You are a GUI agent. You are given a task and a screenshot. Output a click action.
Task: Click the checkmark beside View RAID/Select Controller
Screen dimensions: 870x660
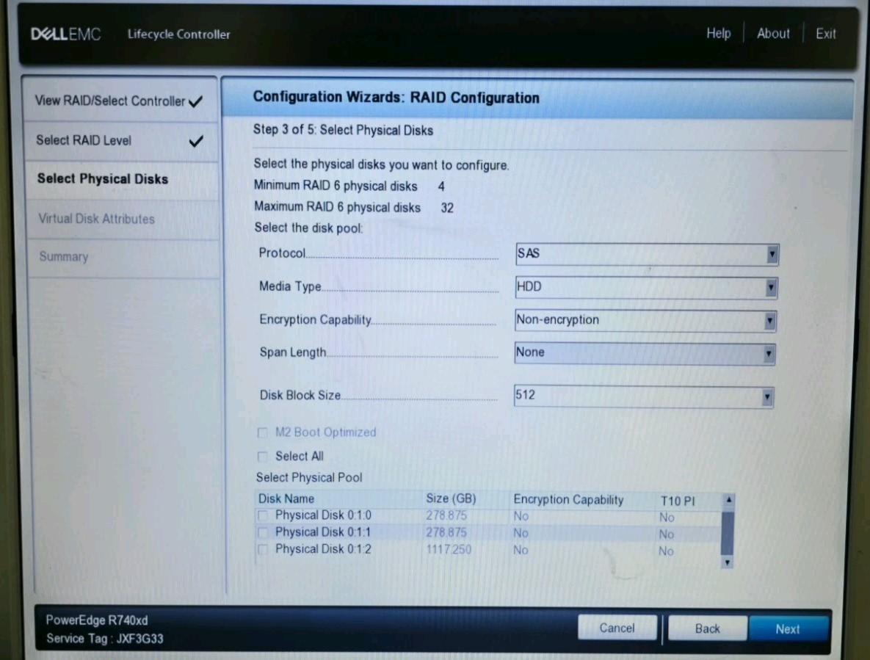(x=195, y=101)
